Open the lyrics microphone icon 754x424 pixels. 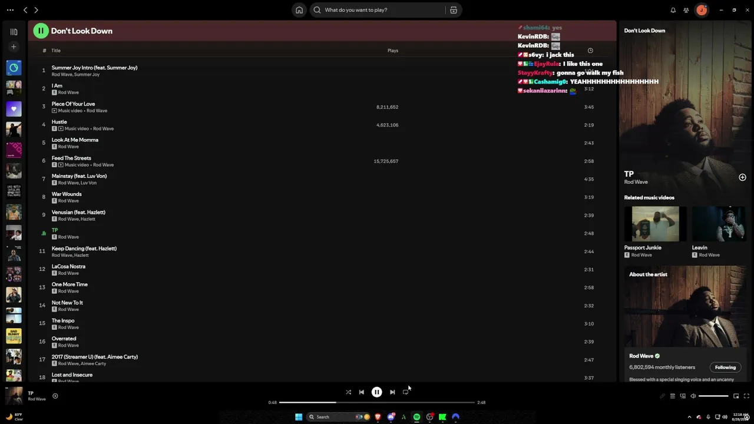point(662,396)
